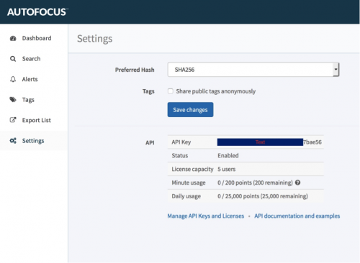Viewport: 360px width, 263px height.
Task: Select Settings sidebar menu item
Action: [34, 141]
